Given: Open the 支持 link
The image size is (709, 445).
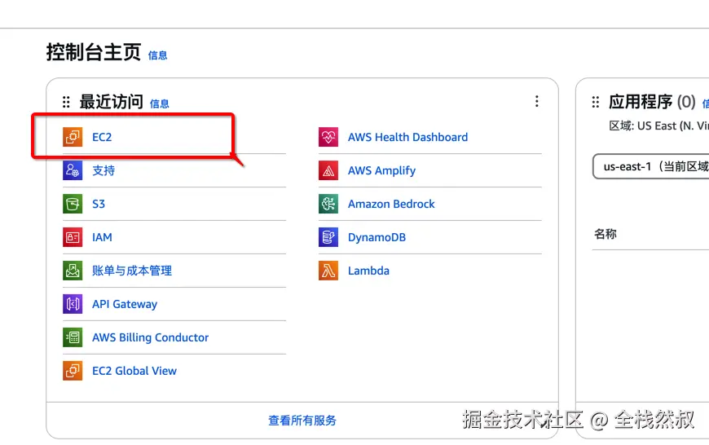Looking at the screenshot, I should [x=103, y=170].
